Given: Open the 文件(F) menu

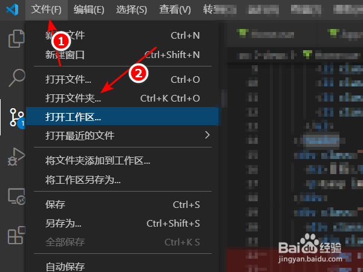Looking at the screenshot, I should click(x=47, y=10).
